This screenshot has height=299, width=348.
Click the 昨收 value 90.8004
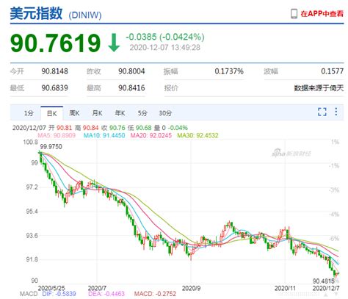(131, 71)
